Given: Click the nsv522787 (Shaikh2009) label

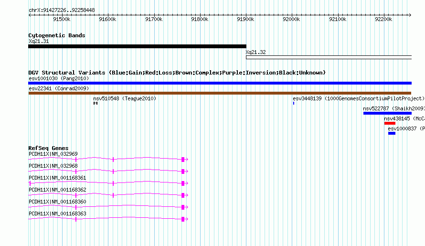Looking at the screenshot, I should tap(394, 109).
